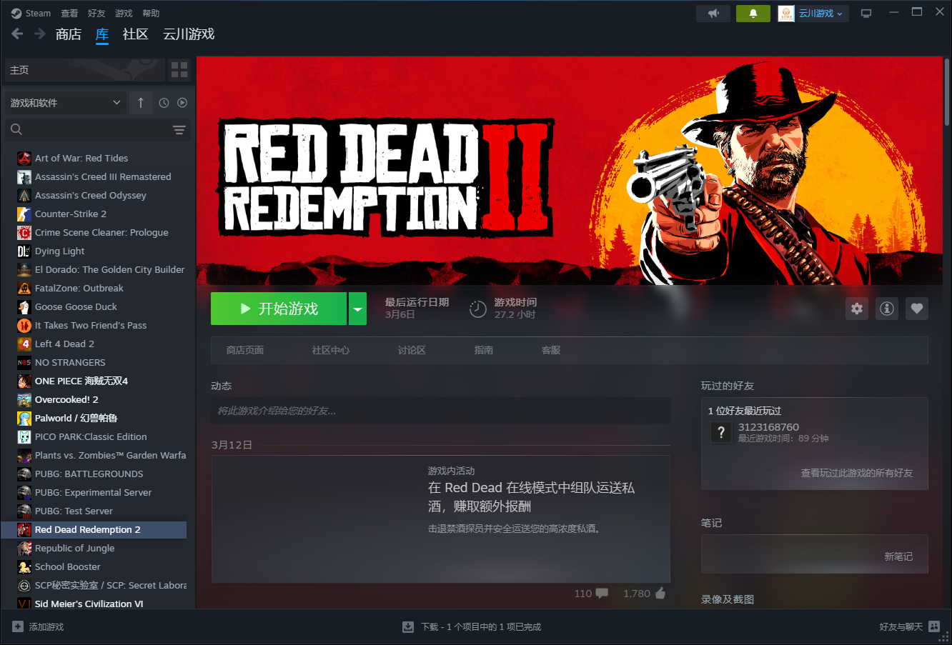Click Overcooked! 2 game icon

click(24, 399)
